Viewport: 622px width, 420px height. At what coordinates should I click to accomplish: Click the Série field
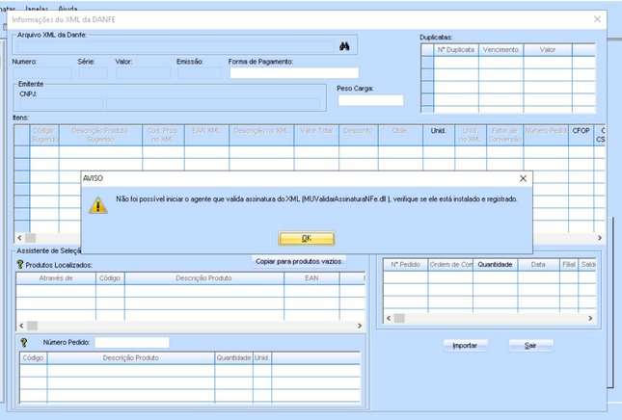(x=93, y=73)
